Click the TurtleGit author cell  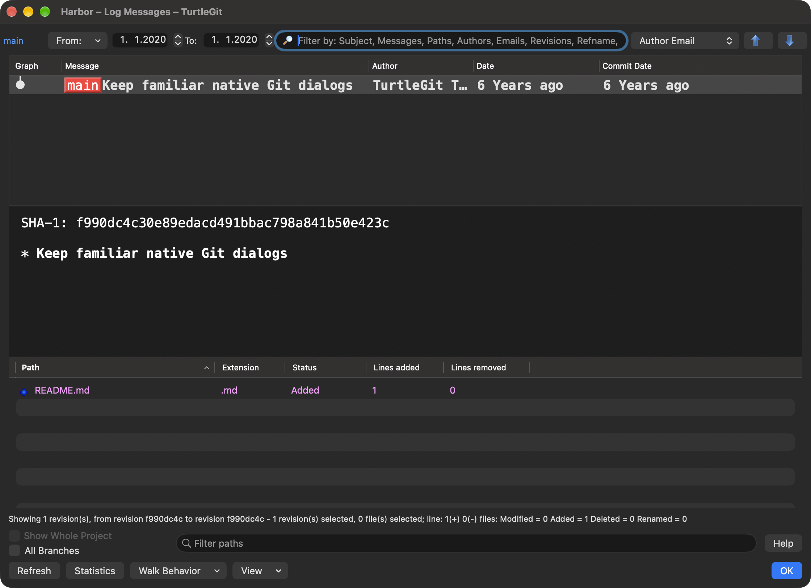[x=420, y=85]
